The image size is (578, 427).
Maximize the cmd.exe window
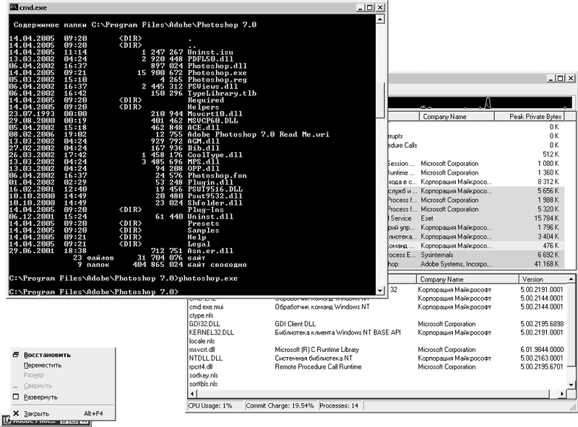[x=370, y=7]
